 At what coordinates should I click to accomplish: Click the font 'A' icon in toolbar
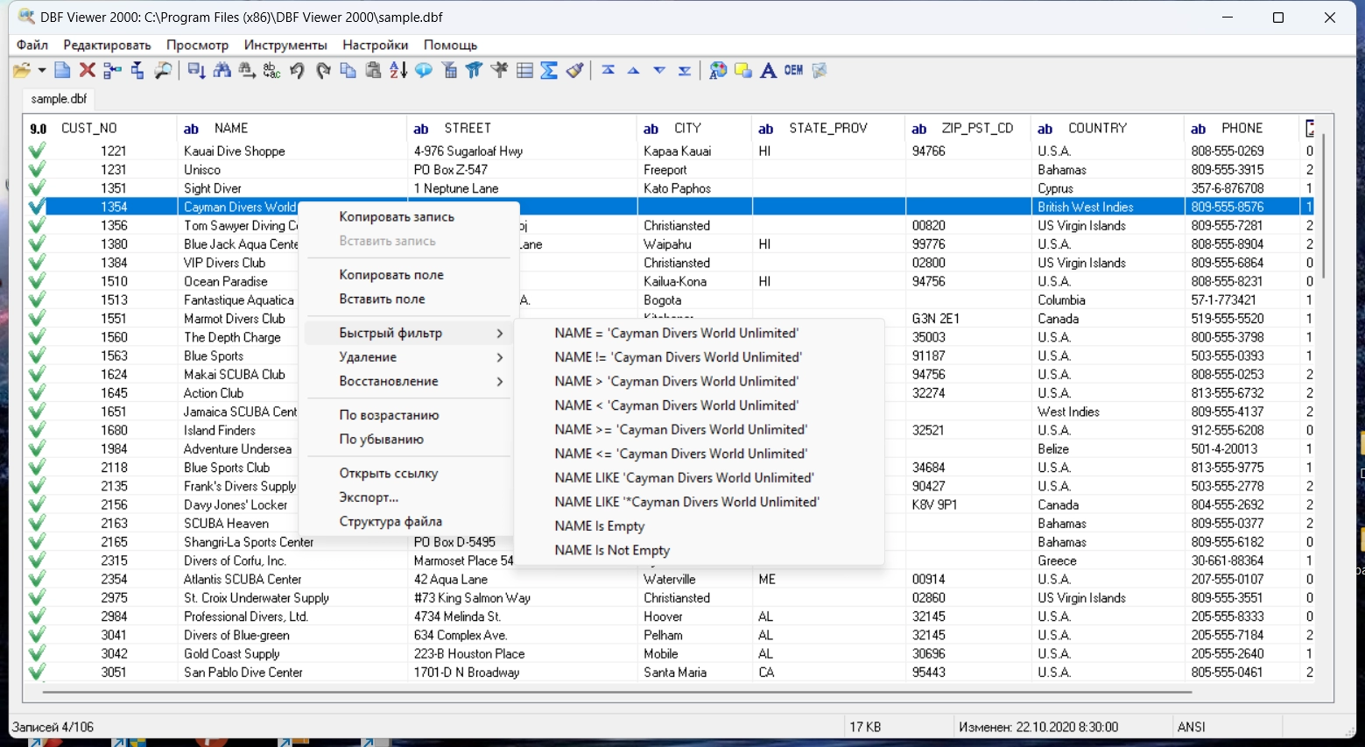(768, 71)
